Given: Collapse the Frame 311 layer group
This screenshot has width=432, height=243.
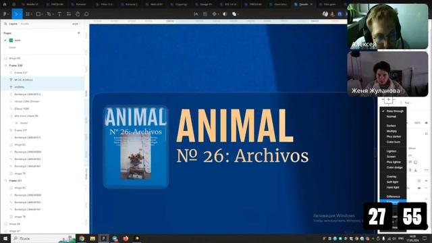Looking at the screenshot, I should 5,181.
